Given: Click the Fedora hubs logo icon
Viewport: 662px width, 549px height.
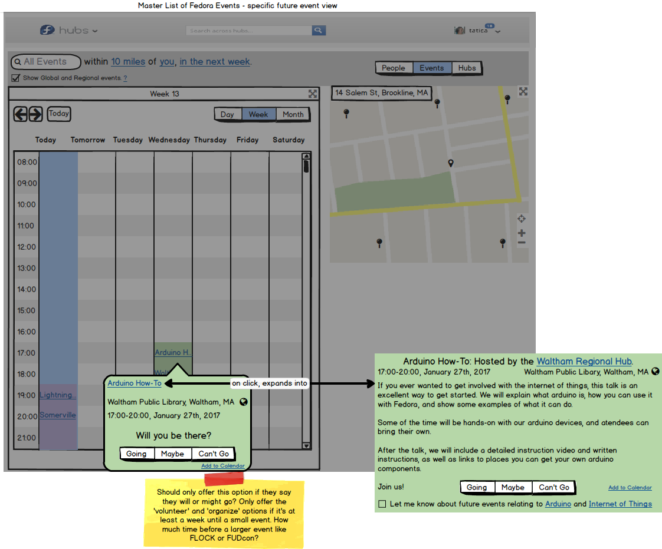Looking at the screenshot, I should 47,30.
